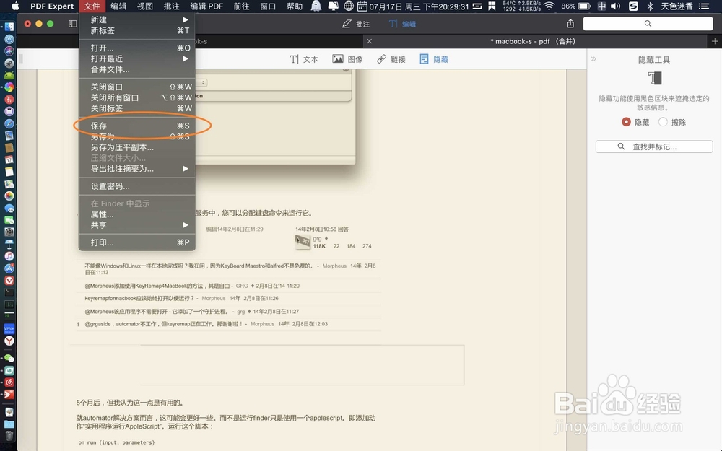The image size is (722, 451).
Task: Switch to 编辑 edit mode in toolbar
Action: click(402, 24)
